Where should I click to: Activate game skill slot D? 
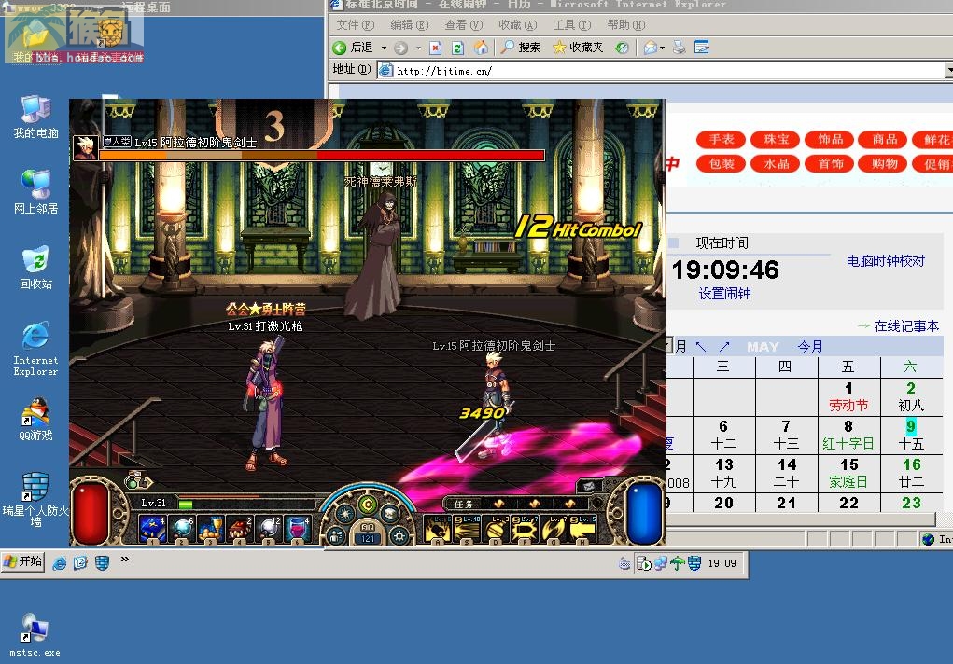pyautogui.click(x=496, y=530)
